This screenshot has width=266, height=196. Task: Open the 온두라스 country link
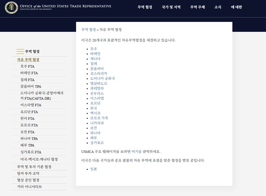pos(97,93)
